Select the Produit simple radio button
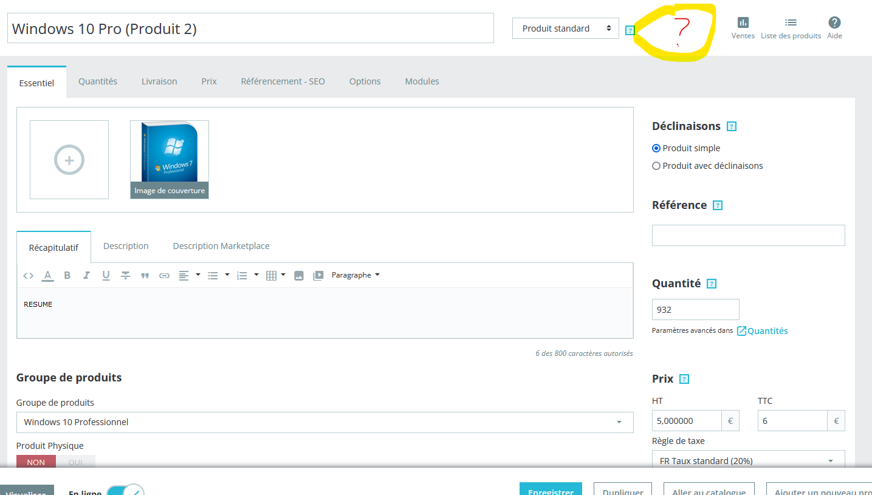Screen dimensions: 872x495 tap(656, 148)
